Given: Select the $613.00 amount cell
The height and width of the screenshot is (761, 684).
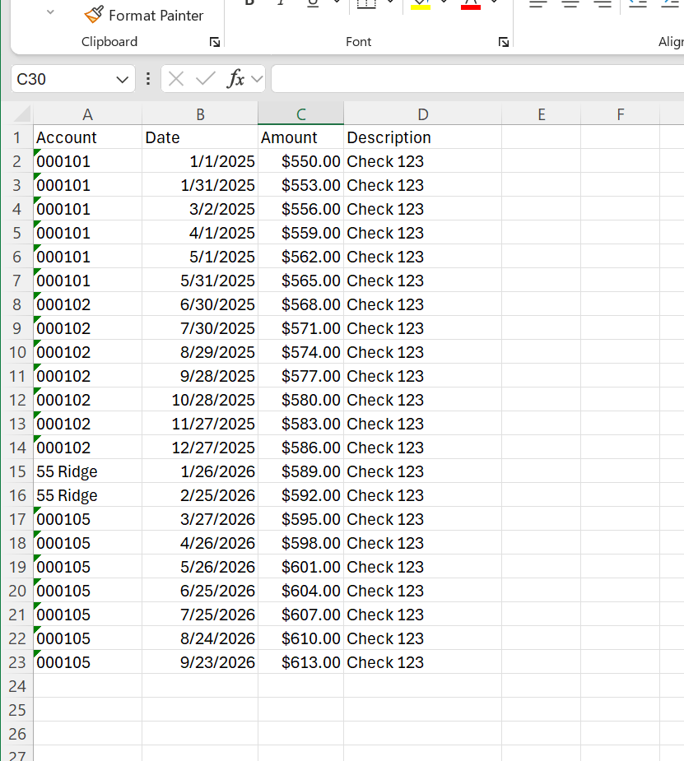Looking at the screenshot, I should (x=301, y=662).
